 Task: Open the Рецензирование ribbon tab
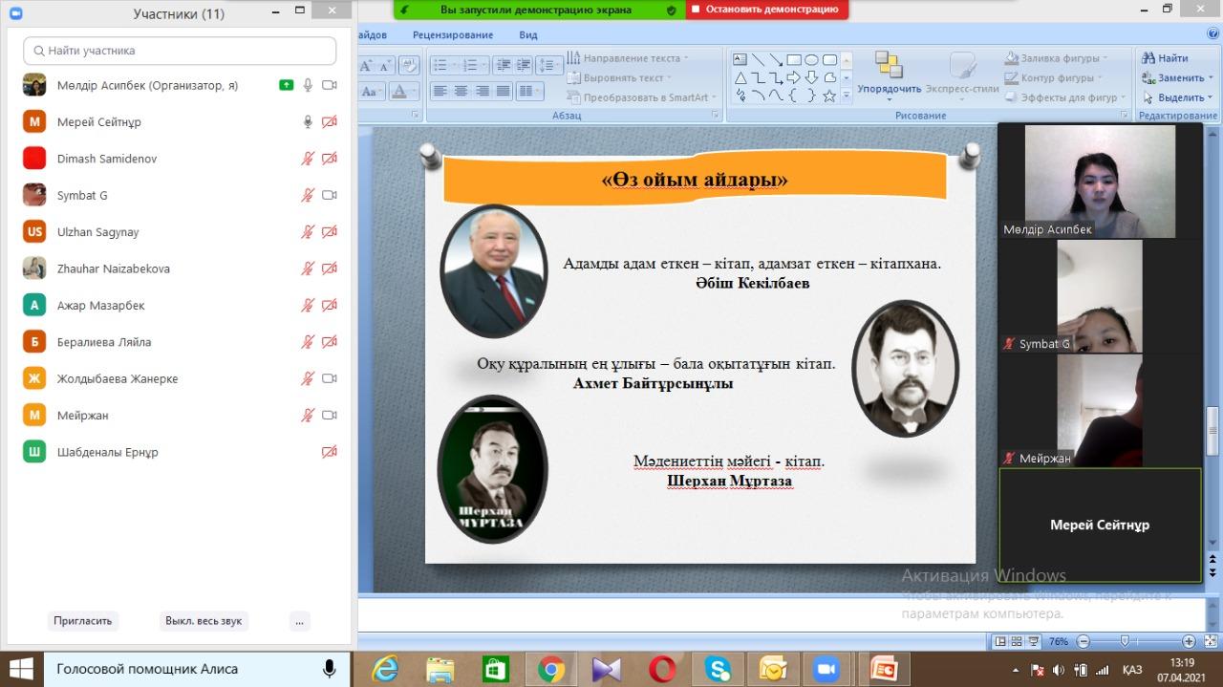coord(453,35)
